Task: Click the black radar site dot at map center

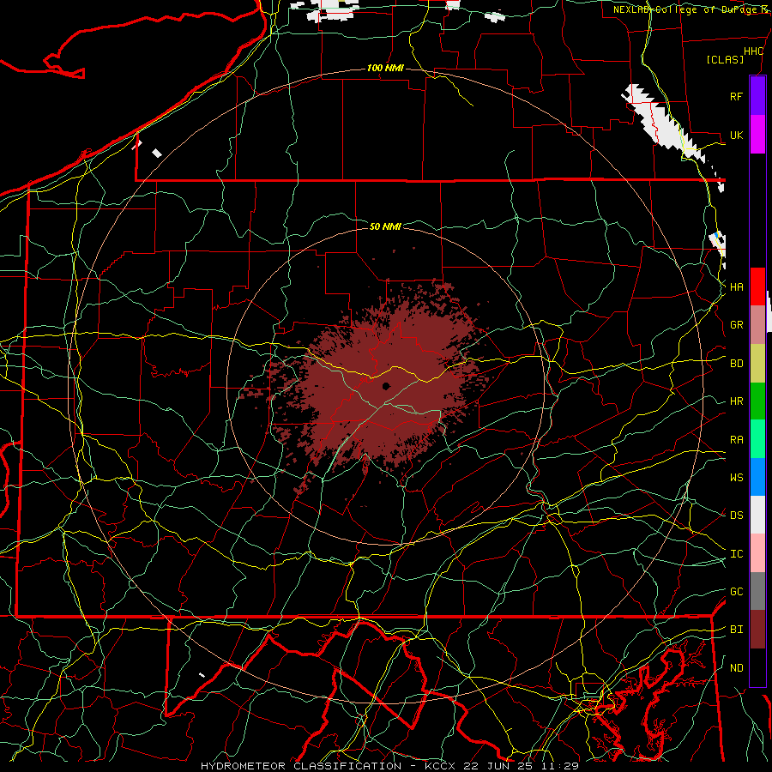Action: coord(386,386)
